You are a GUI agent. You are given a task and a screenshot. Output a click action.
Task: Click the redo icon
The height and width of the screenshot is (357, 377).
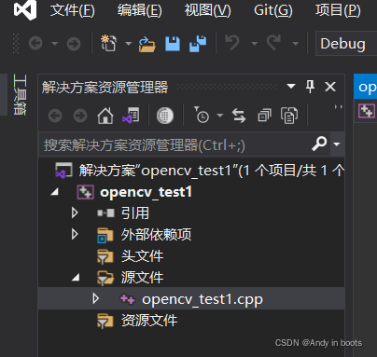click(x=273, y=43)
